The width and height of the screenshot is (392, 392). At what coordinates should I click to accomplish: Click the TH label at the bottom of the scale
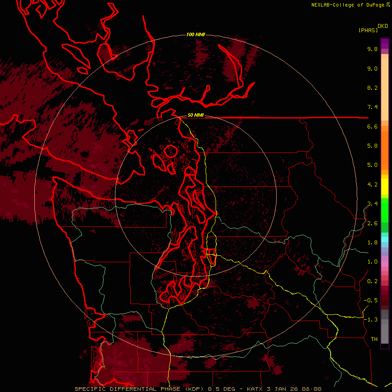(374, 339)
